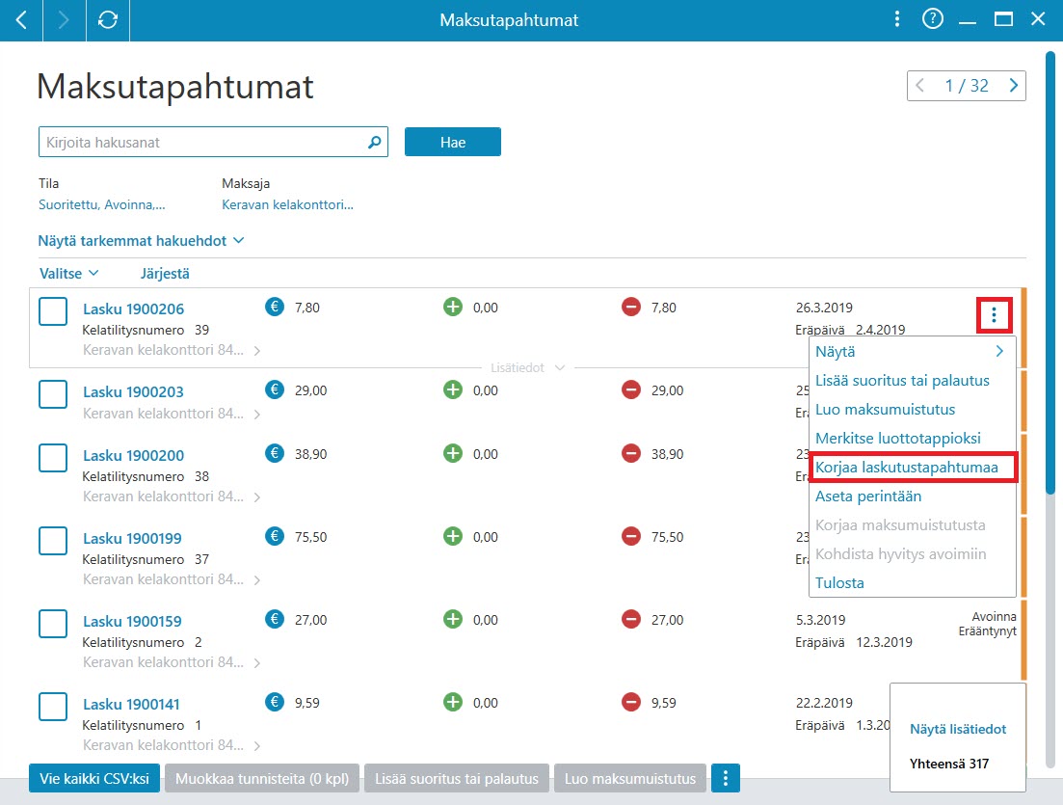Open bottom toolbar three-dot more button
Image resolution: width=1063 pixels, height=805 pixels.
click(x=726, y=779)
